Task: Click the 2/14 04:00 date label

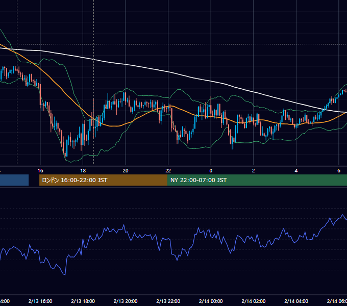Action: tap(296, 301)
